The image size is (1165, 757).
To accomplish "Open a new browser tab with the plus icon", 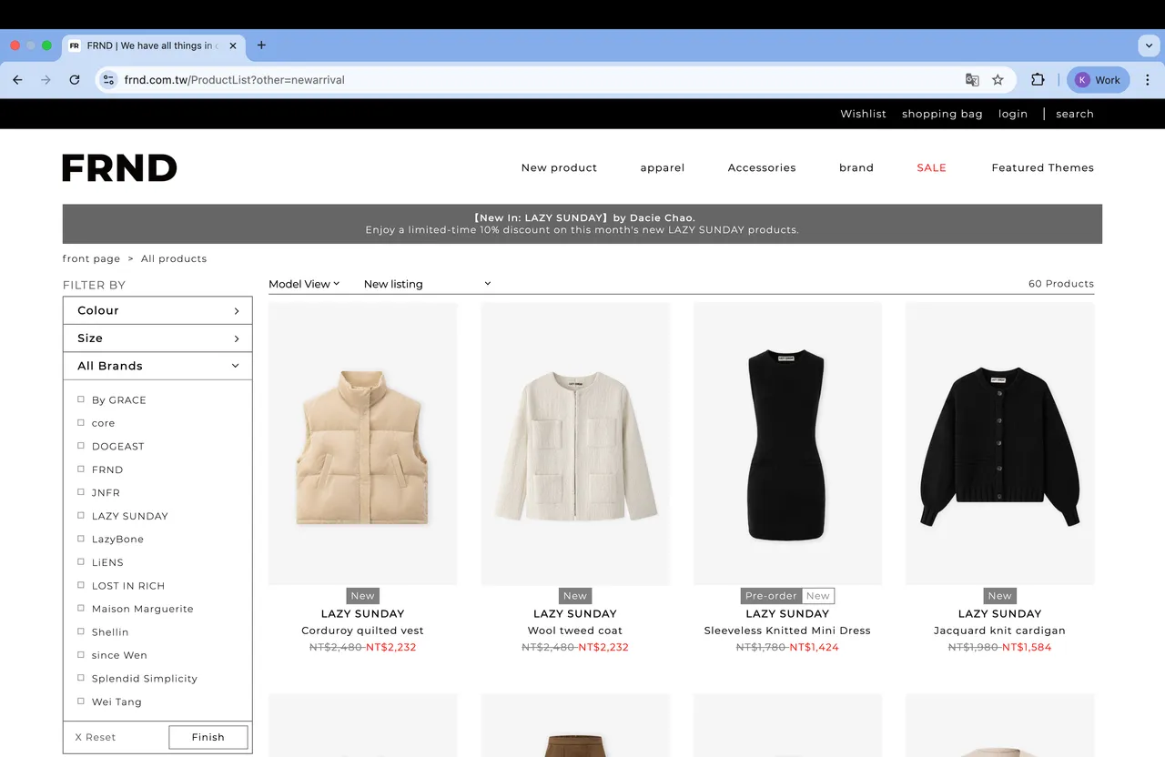I will point(261,45).
